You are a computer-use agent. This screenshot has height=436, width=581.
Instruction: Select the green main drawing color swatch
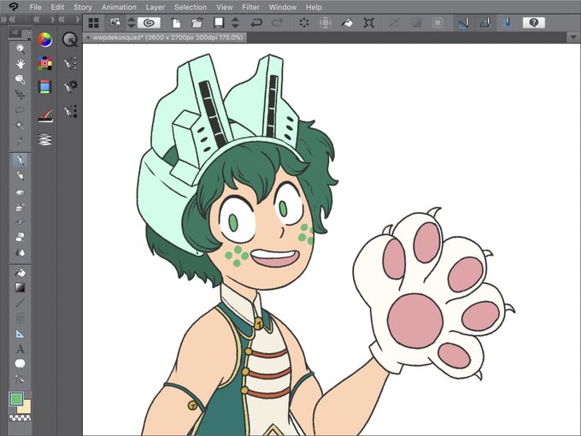[16, 399]
